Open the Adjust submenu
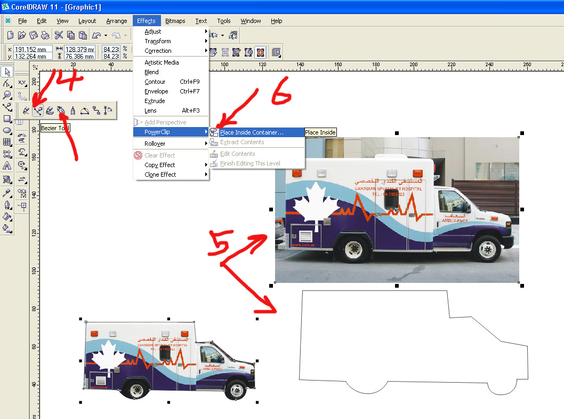 (171, 31)
